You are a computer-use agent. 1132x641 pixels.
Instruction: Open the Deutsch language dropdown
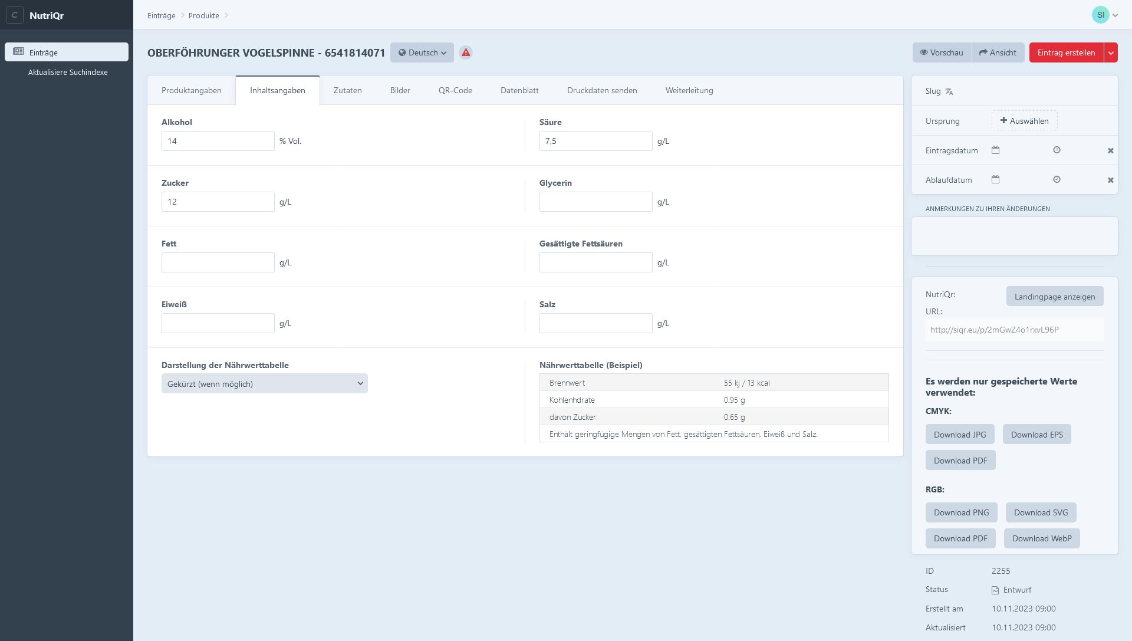(422, 52)
